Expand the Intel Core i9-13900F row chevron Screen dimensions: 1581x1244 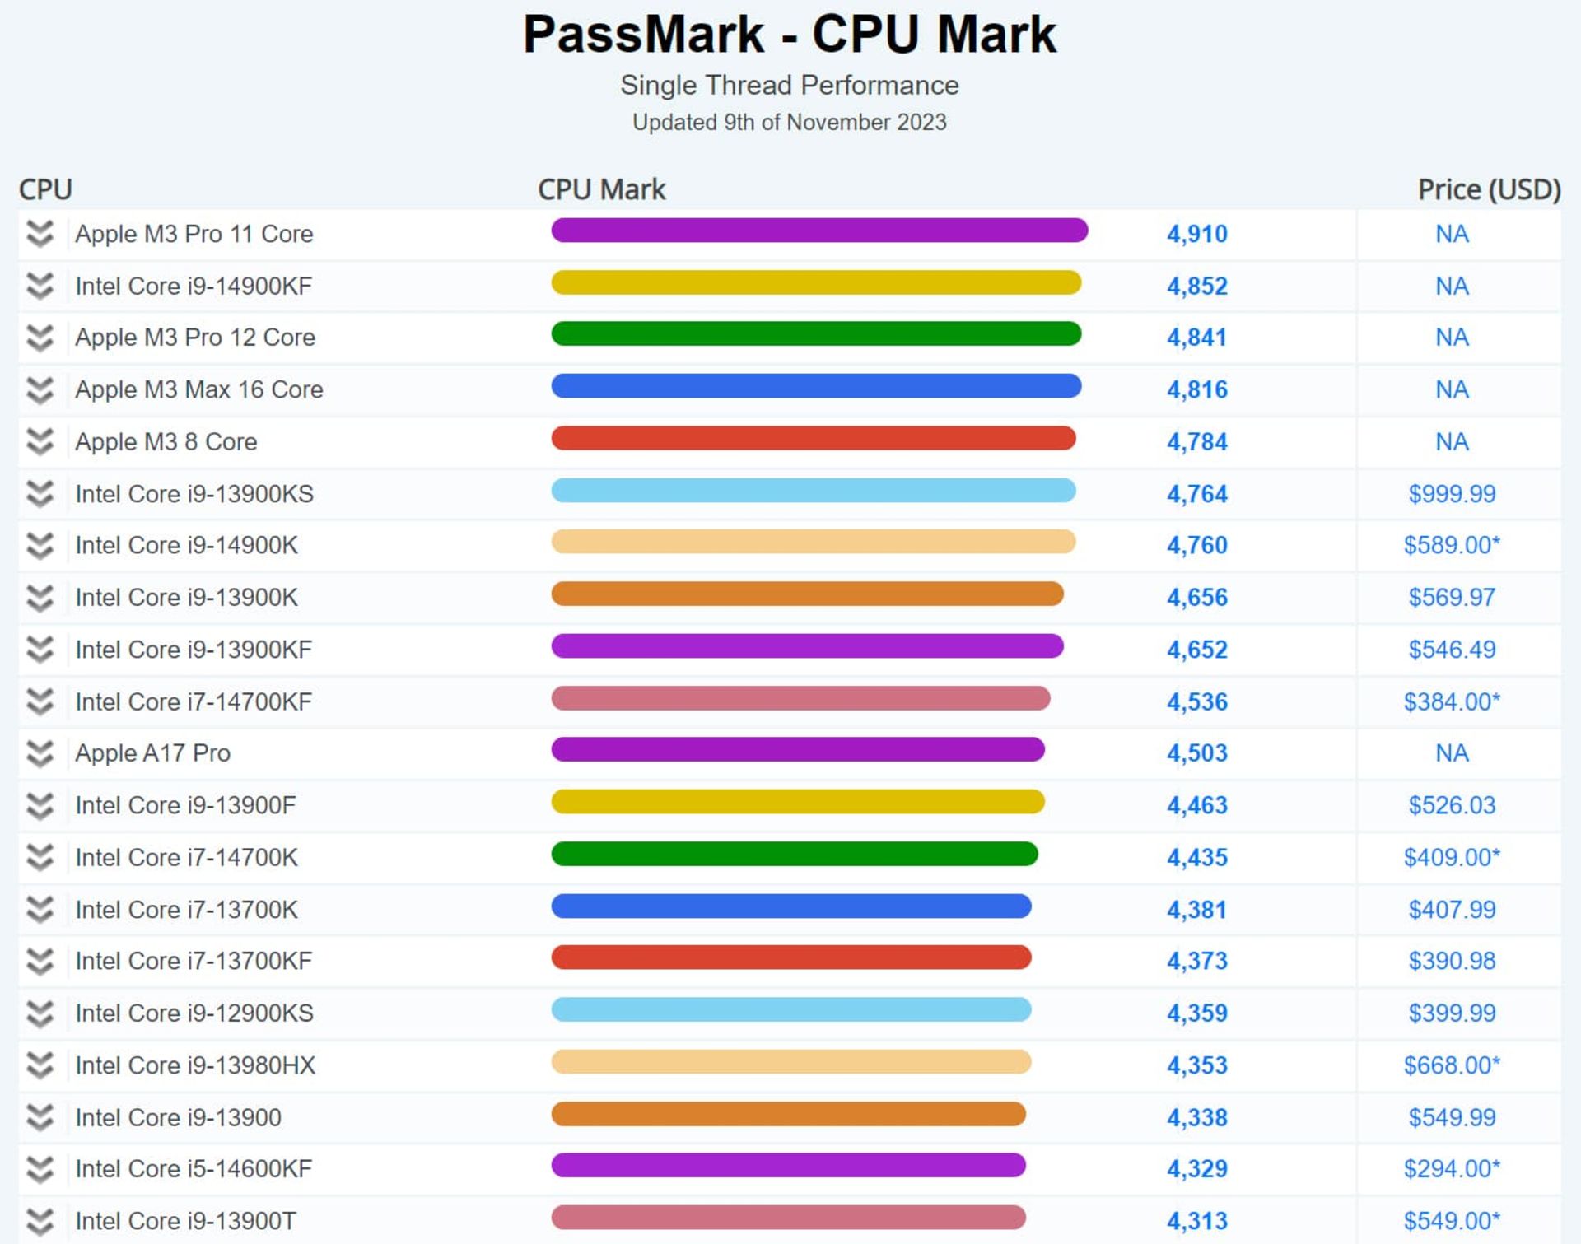[x=40, y=805]
